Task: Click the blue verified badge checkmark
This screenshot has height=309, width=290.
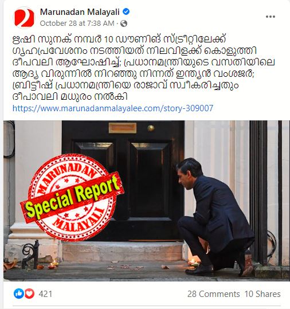Action: coord(126,12)
